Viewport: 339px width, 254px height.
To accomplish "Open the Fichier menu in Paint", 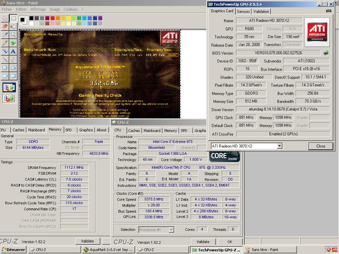I will click(x=7, y=9).
